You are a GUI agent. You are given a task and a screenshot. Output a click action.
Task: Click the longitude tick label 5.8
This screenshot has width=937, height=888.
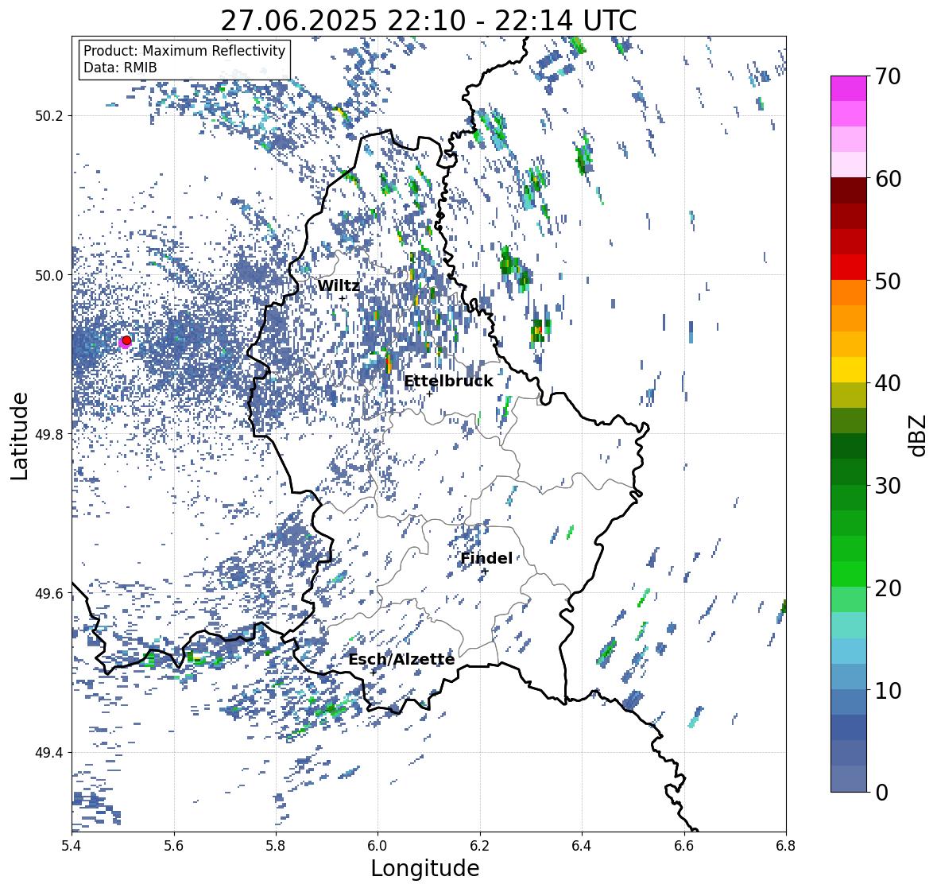point(276,846)
